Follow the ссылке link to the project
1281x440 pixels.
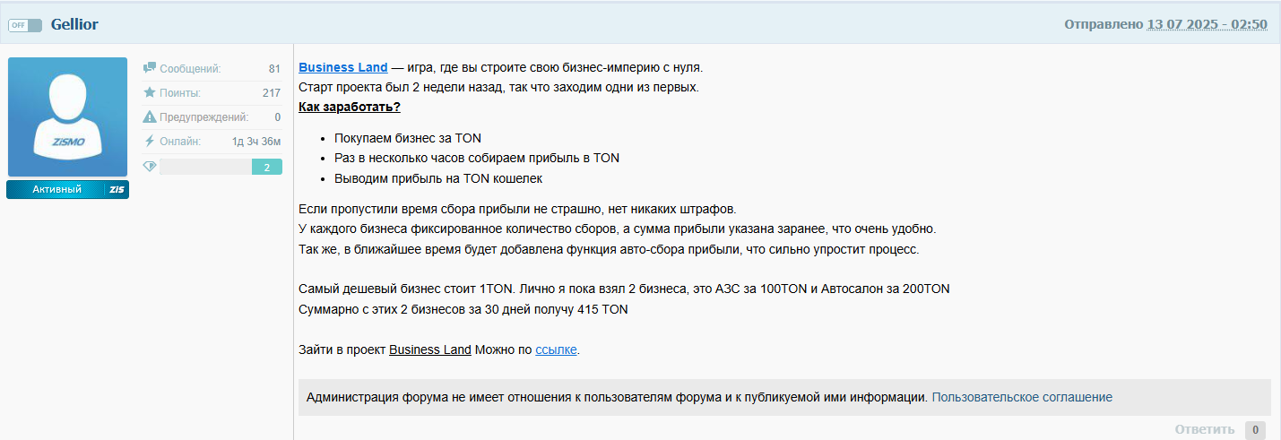(x=556, y=349)
